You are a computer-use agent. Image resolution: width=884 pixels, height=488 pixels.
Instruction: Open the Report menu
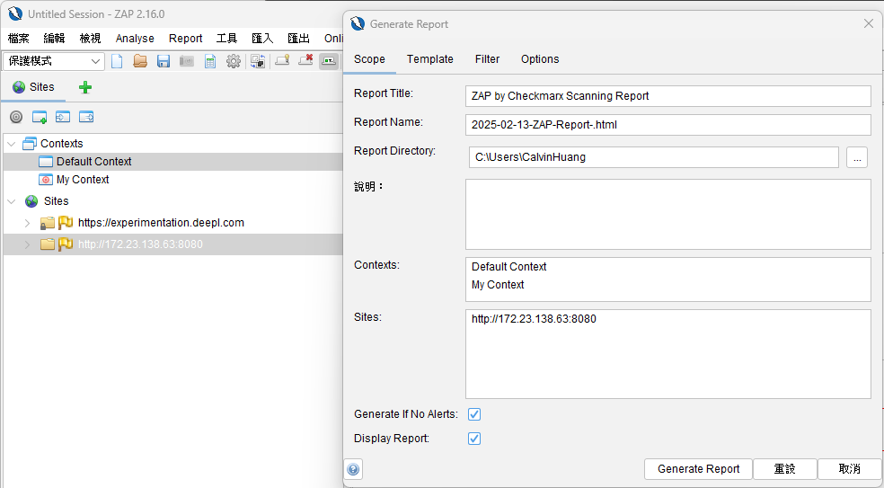(185, 39)
